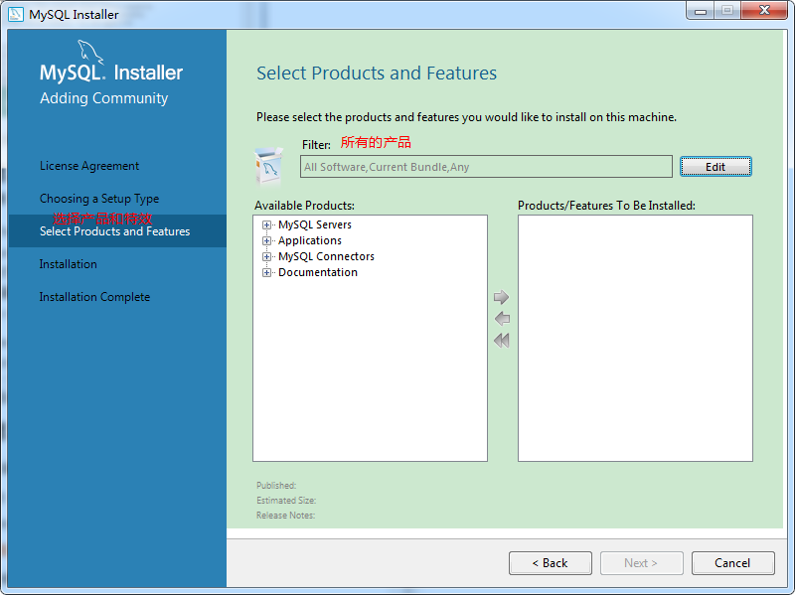Click the MySQL Installer title bar icon
The height and width of the screenshot is (595, 795).
[x=16, y=14]
